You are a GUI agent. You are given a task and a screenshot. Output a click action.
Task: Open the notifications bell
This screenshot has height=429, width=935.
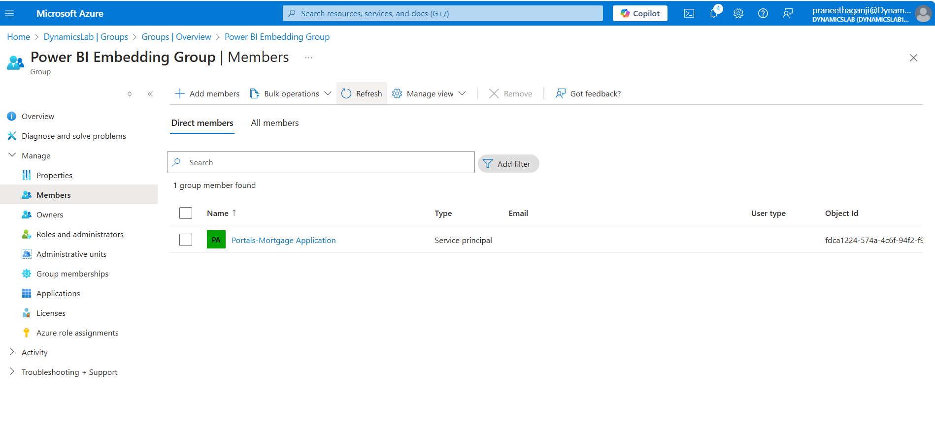714,13
